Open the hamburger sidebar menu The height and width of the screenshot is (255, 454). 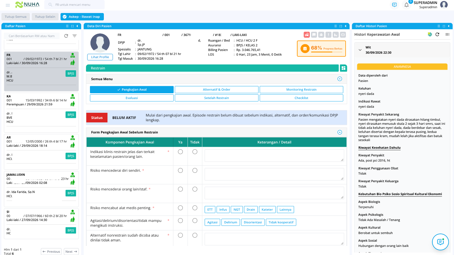8,5
